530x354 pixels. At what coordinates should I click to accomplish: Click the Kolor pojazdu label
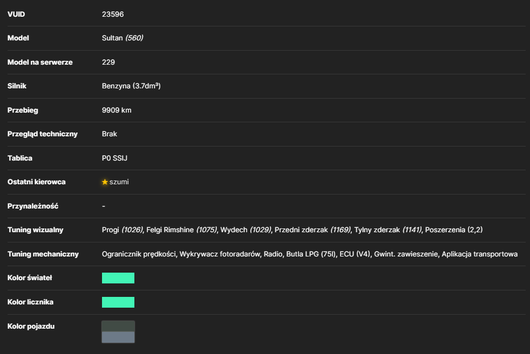(31, 327)
